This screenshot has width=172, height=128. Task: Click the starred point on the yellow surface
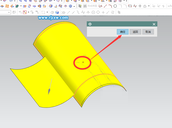83,62
